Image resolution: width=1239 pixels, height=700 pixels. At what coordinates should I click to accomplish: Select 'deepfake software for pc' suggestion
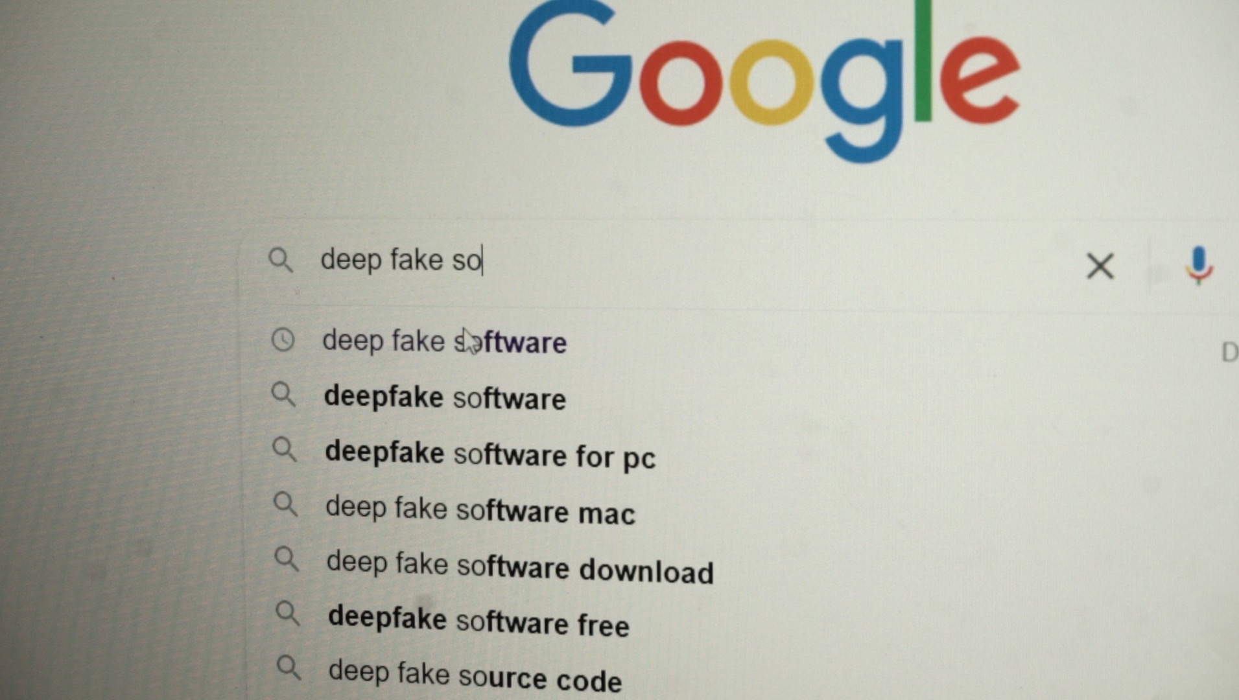[490, 454]
